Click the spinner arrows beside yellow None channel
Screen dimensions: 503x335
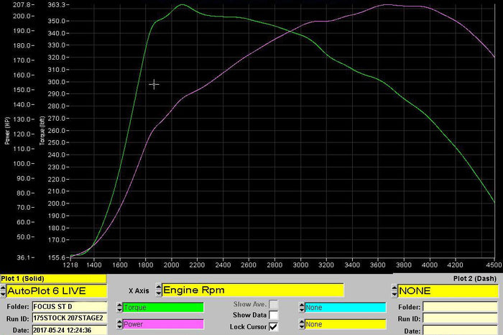pos(300,324)
